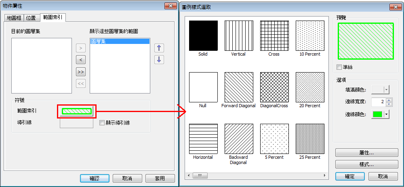This screenshot has width=404, height=187.
Task: Select the Horizontal fill pattern
Action: 203,139
